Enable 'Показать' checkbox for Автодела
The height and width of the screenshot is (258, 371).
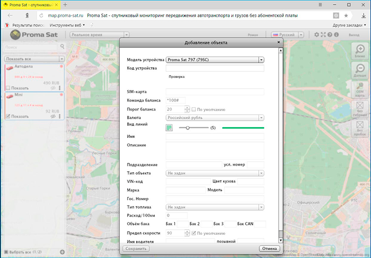point(8,88)
